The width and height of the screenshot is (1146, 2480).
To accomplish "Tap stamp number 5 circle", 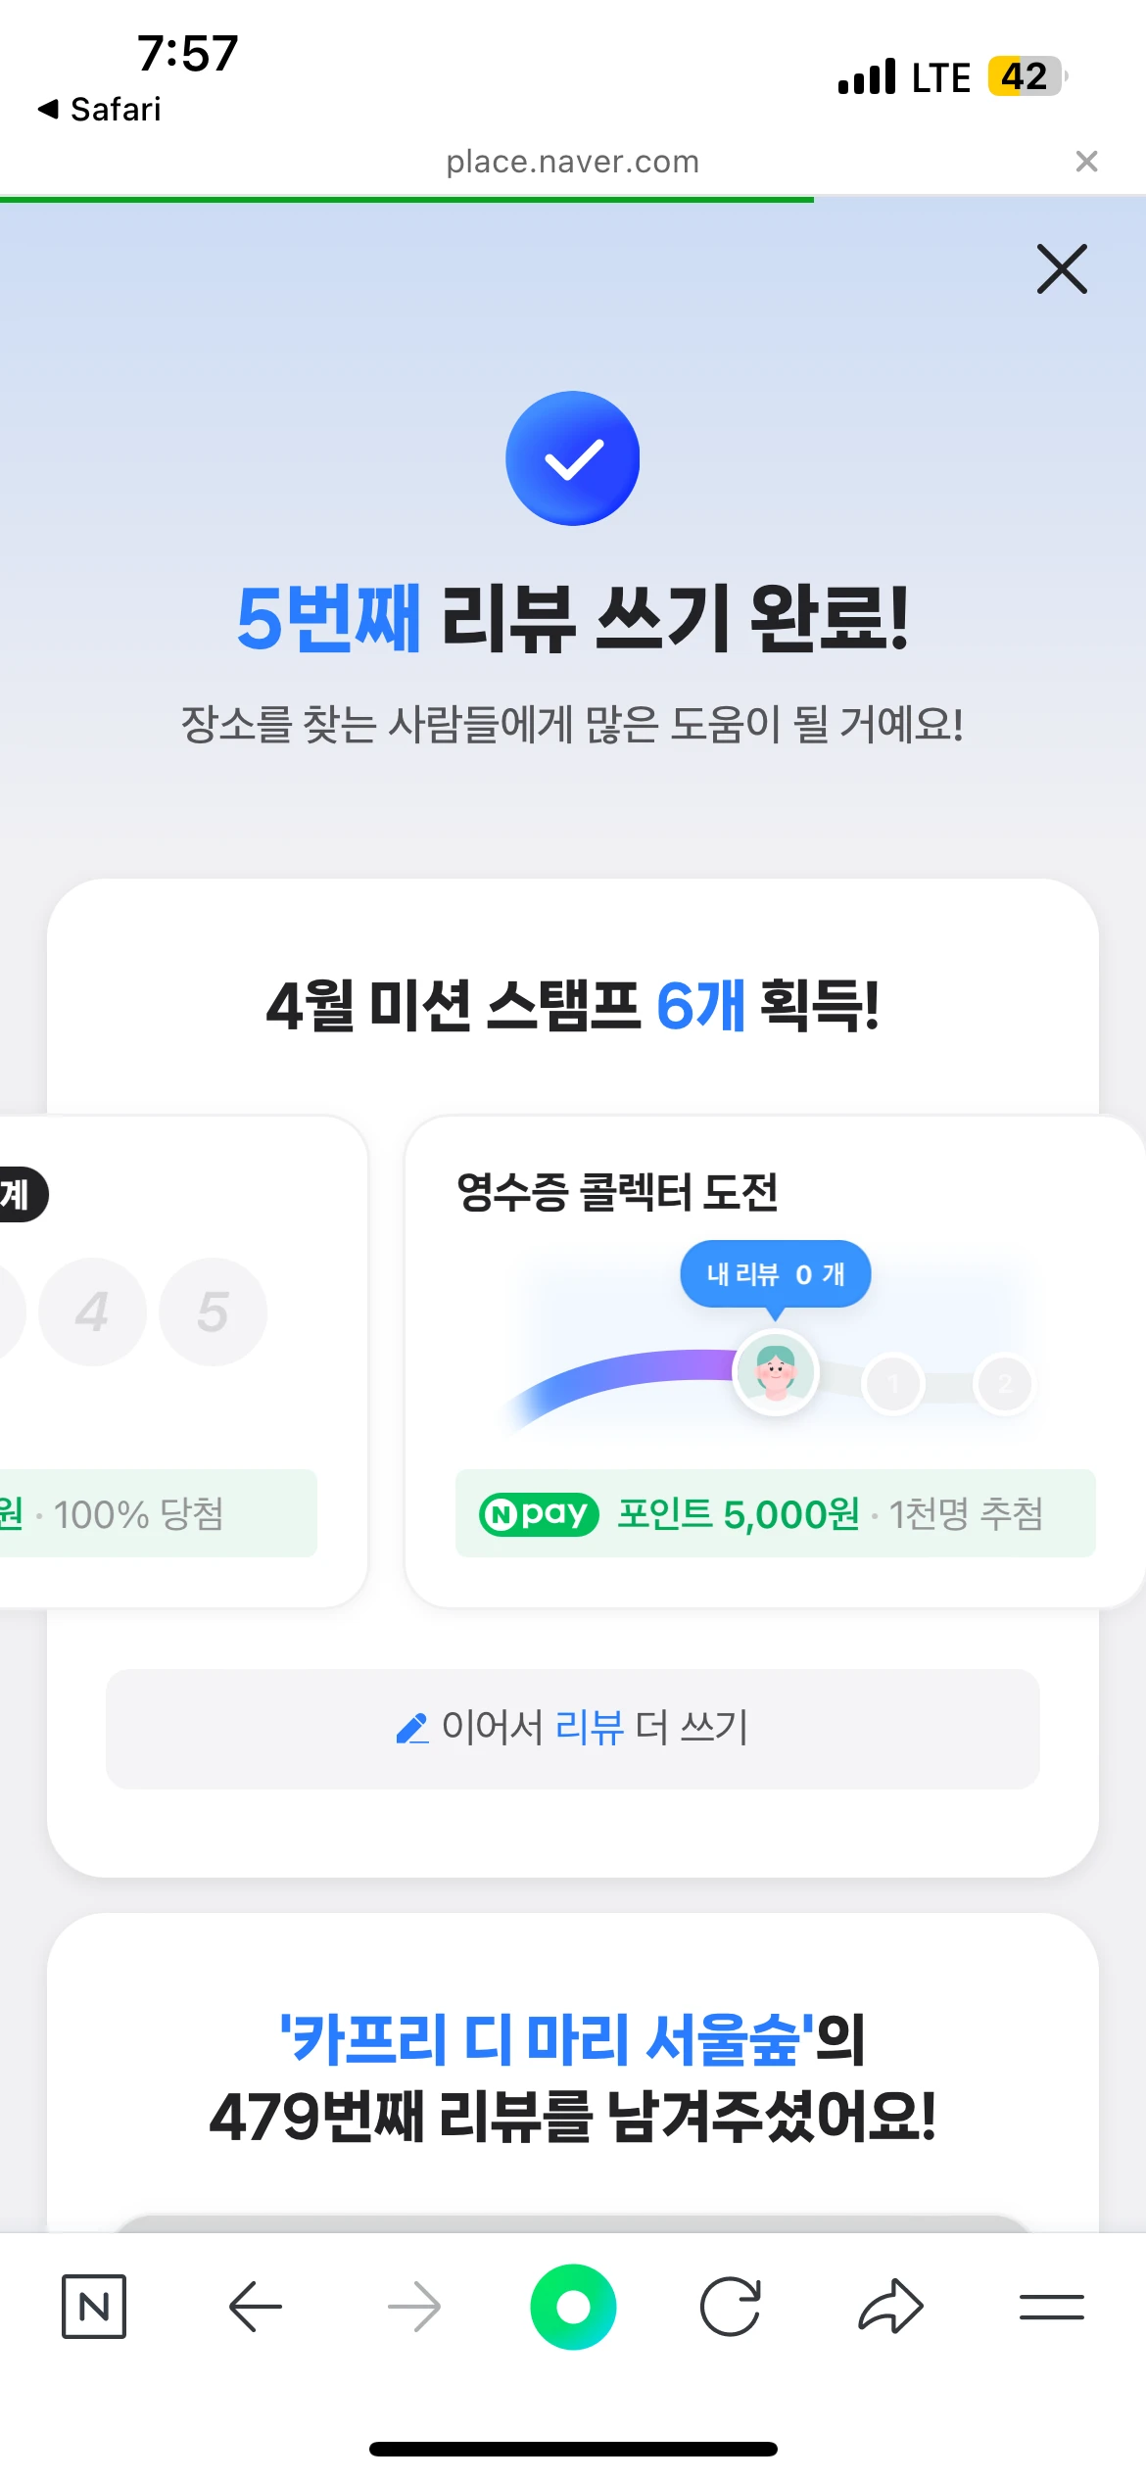I will click(x=214, y=1312).
